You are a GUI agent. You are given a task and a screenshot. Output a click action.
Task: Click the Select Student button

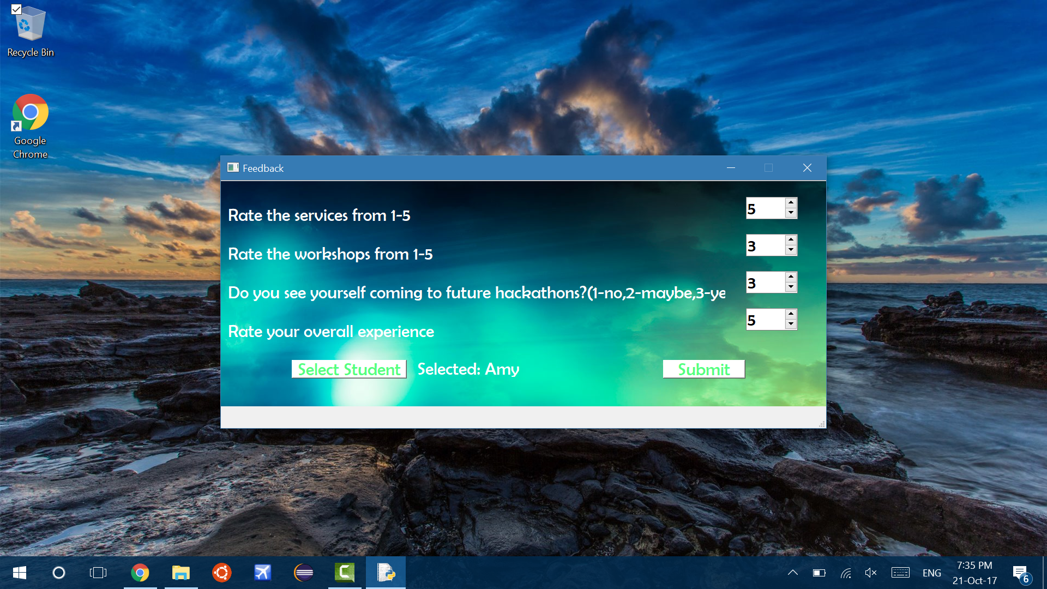[349, 369]
